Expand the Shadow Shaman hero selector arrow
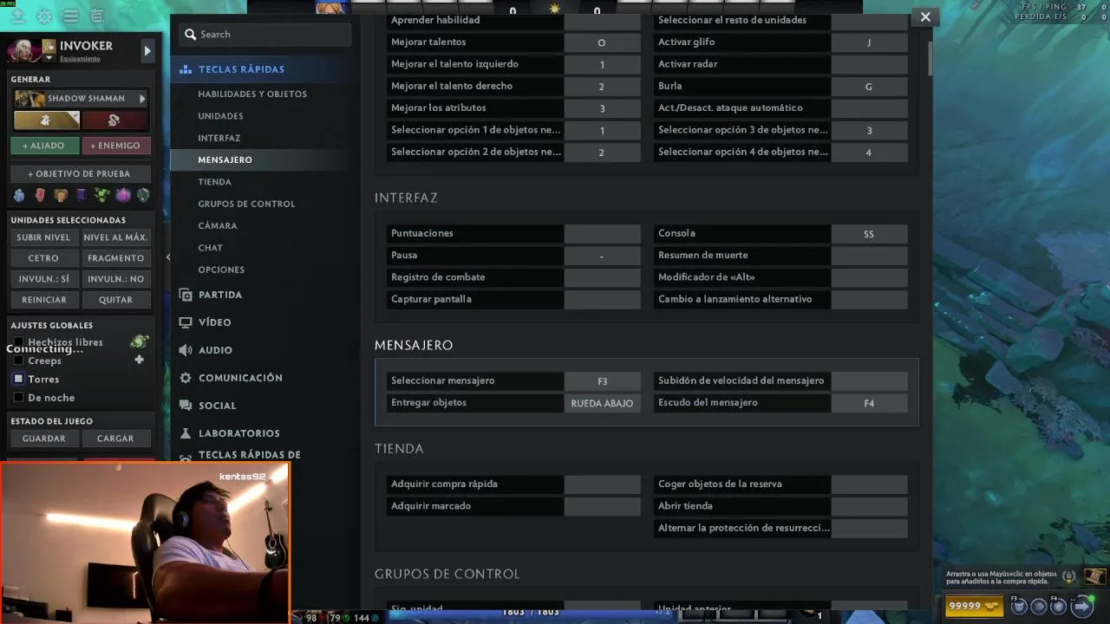 (142, 99)
